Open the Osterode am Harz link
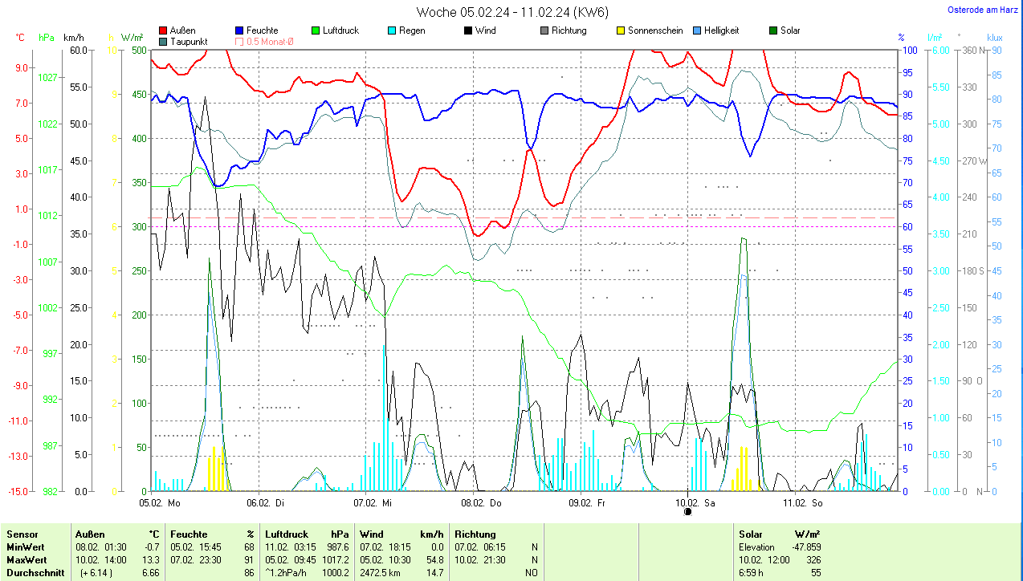 click(x=983, y=10)
